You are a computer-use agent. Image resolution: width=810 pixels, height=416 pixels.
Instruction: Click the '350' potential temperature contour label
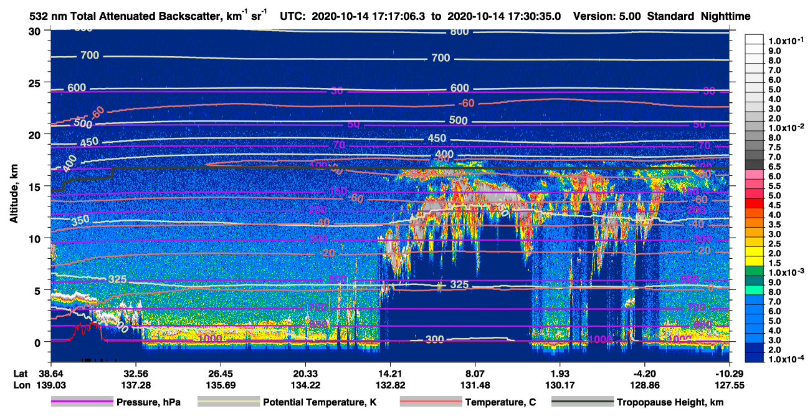tap(80, 220)
